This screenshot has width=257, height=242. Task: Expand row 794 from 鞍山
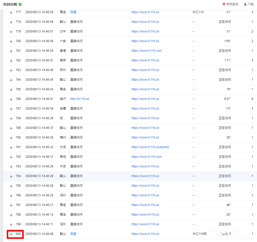(11, 176)
